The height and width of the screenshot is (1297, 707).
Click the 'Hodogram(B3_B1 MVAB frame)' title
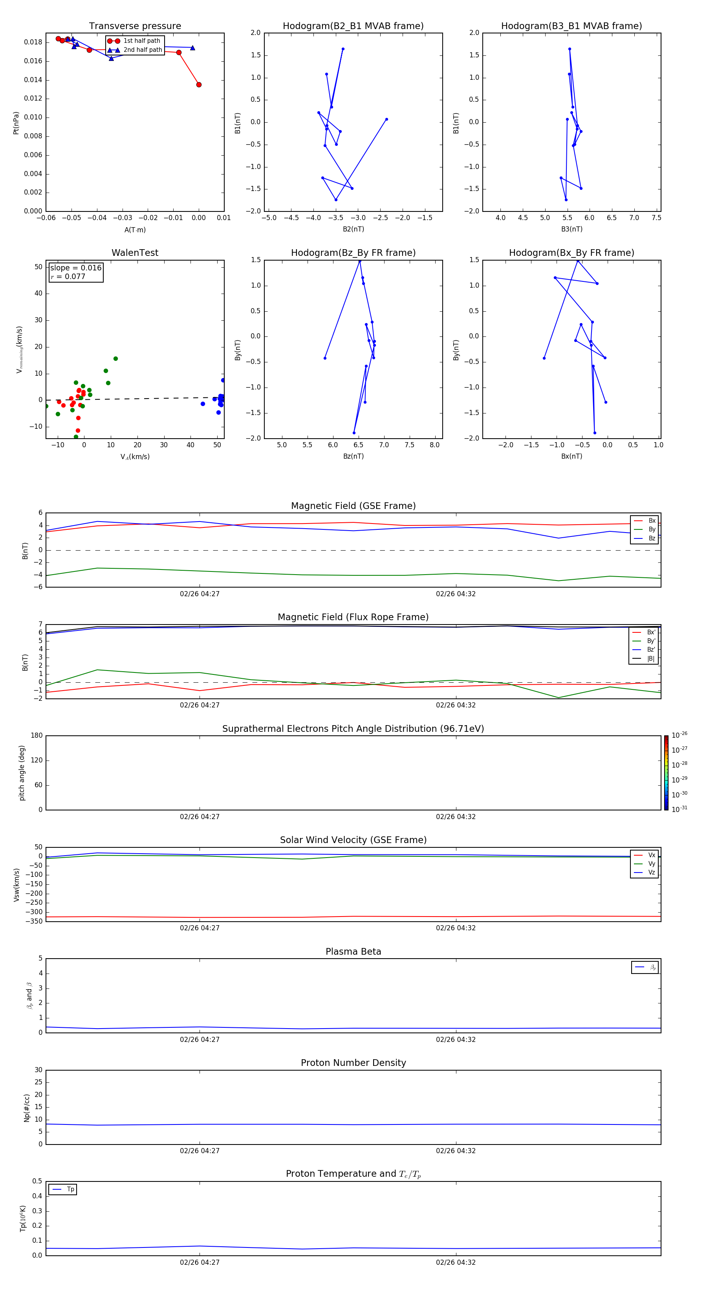[571, 26]
